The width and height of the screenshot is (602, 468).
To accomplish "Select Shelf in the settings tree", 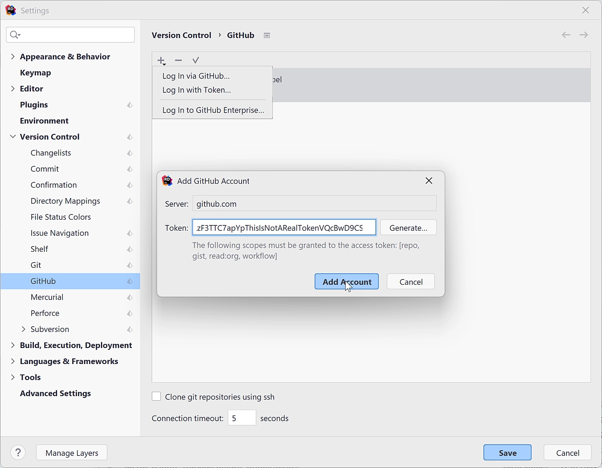I will pyautogui.click(x=39, y=249).
